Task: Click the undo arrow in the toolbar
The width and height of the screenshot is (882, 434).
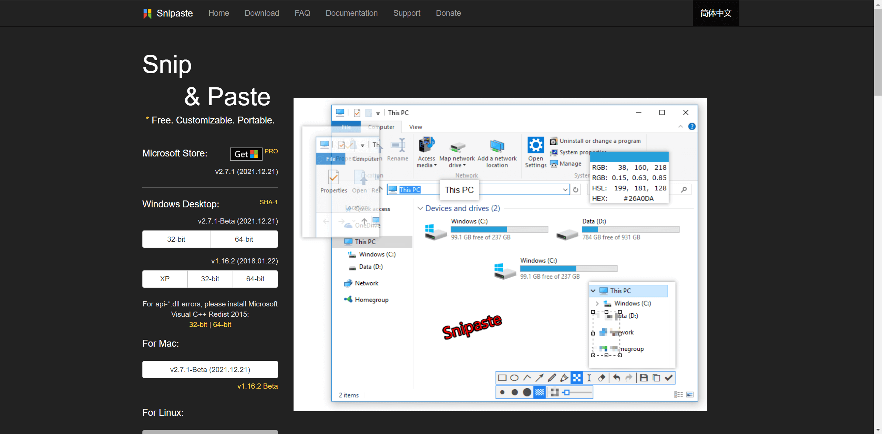Action: coord(616,378)
